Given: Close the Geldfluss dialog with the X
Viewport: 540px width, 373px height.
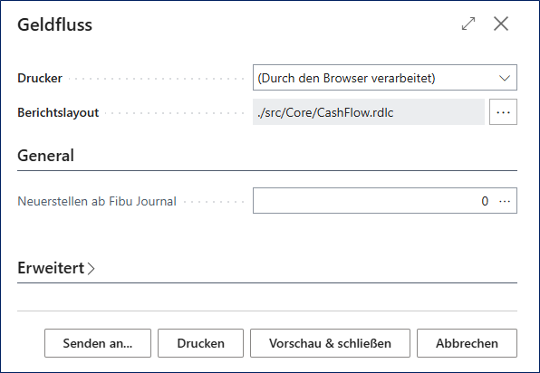Looking at the screenshot, I should pos(501,24).
